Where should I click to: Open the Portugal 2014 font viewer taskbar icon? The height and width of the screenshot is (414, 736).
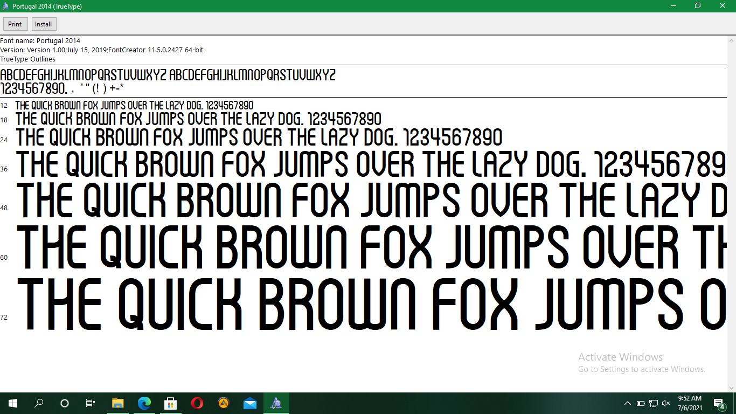coord(276,403)
